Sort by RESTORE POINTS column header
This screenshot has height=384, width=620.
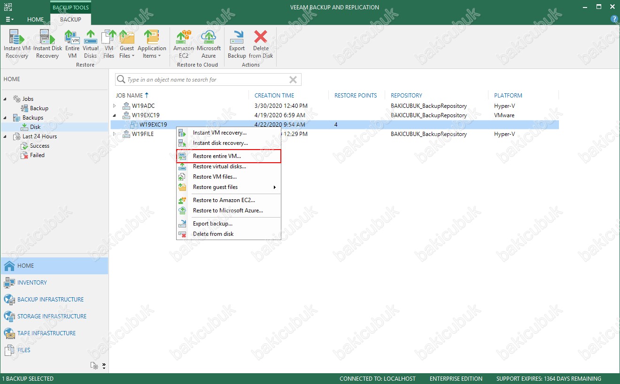tap(356, 95)
